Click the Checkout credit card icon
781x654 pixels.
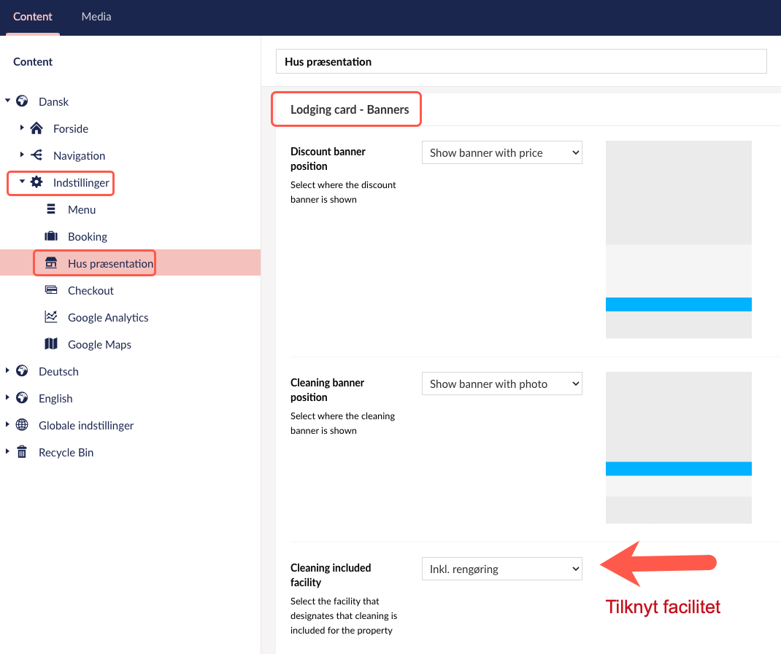51,289
